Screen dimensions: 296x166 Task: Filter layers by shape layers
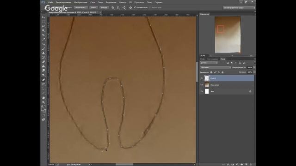pyautogui.click(x=240, y=63)
